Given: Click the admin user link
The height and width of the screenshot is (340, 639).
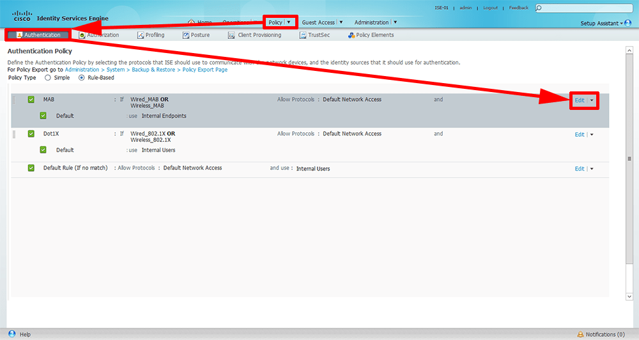Looking at the screenshot, I should click(x=465, y=8).
